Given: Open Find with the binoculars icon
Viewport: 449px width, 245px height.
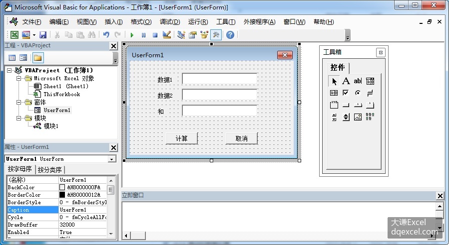Looking at the screenshot, I should (x=91, y=35).
